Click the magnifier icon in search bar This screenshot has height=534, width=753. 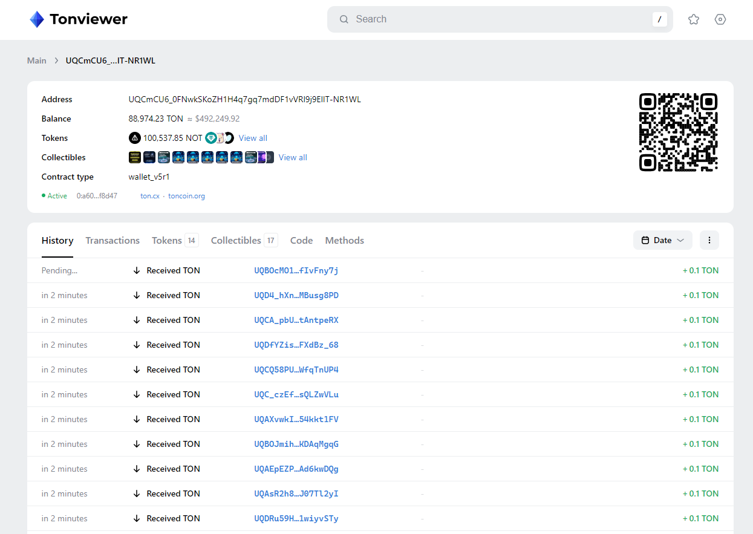[x=344, y=19]
